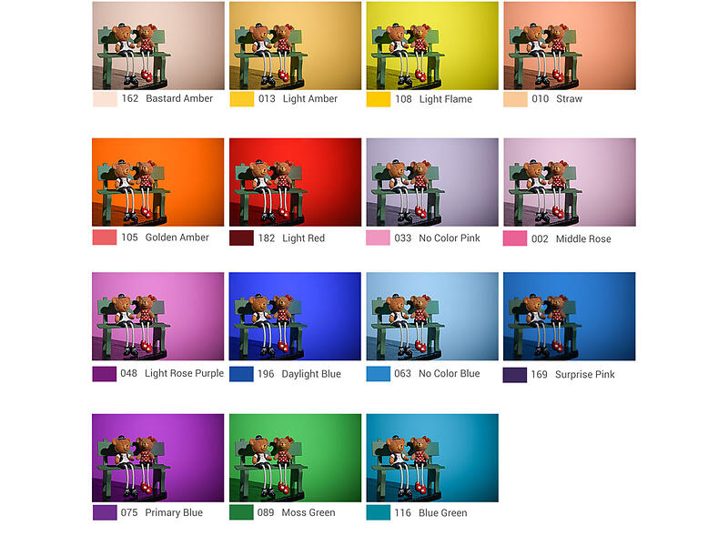The width and height of the screenshot is (728, 546).
Task: Select the Golden Amber sample photo
Action: [157, 182]
